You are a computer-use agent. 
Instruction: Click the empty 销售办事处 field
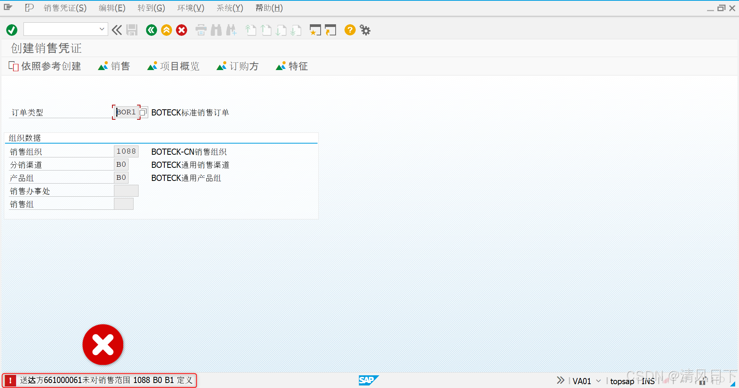[x=126, y=191]
